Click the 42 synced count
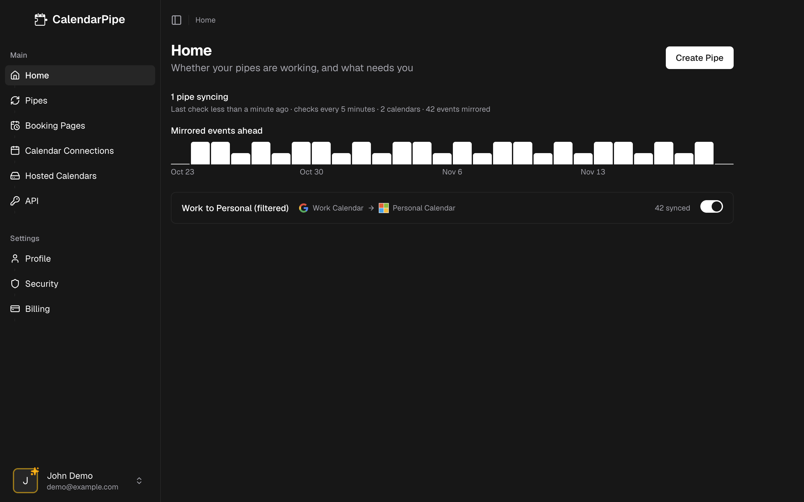Image resolution: width=804 pixels, height=502 pixels. [672, 208]
